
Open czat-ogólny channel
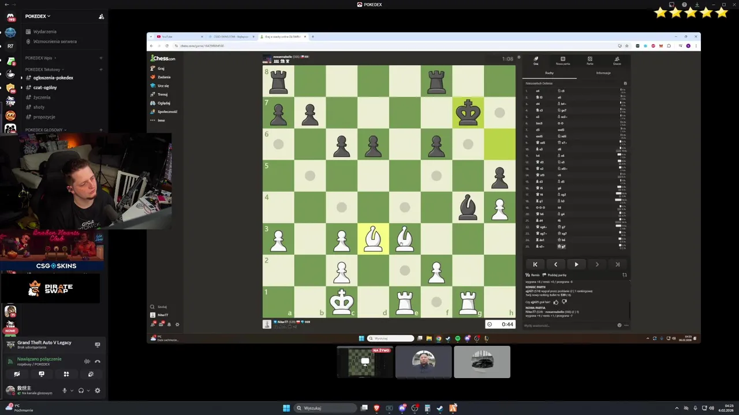pos(45,87)
